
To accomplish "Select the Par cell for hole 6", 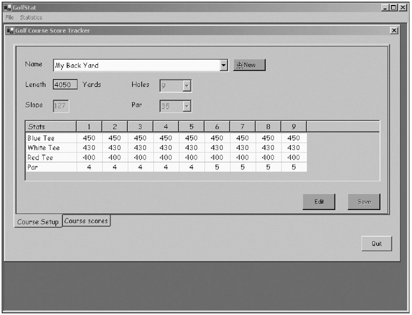I will coord(217,167).
